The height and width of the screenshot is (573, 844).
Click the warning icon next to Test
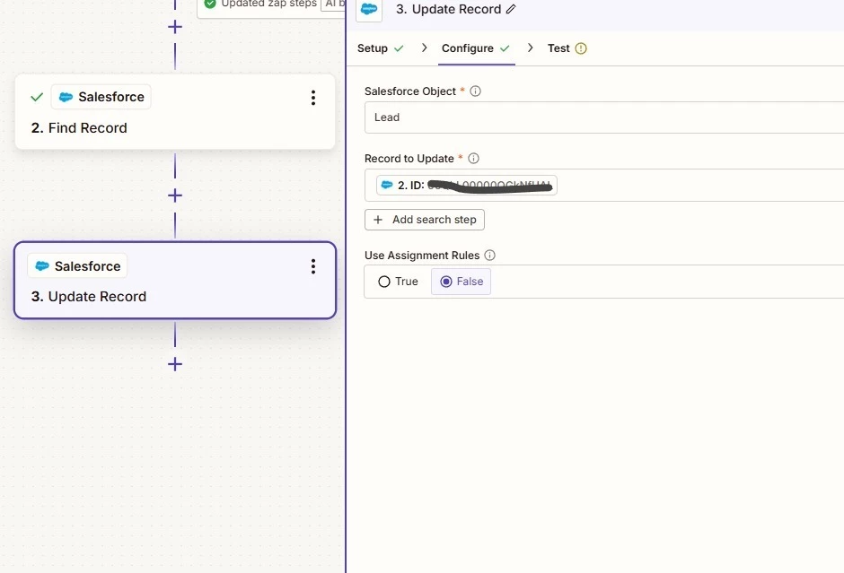point(581,48)
